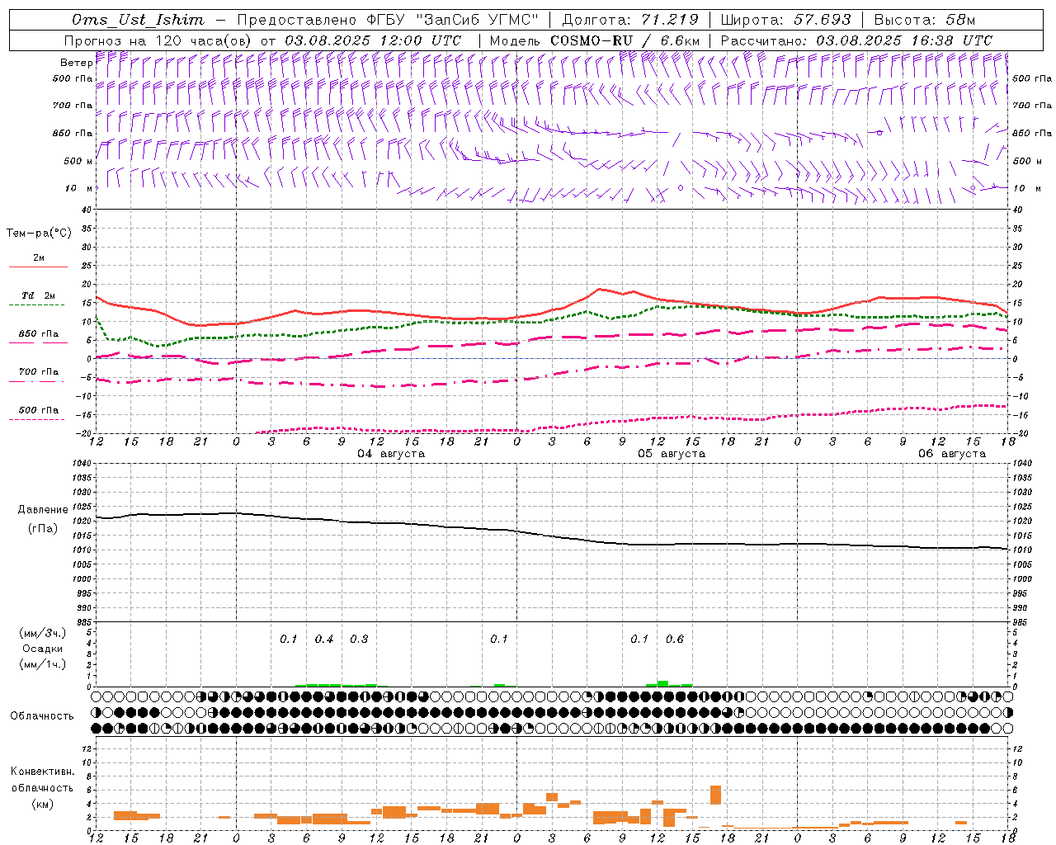Select the text Предоставлено ФГБУ "ЗапСиб УГМС"
The height and width of the screenshot is (845, 1056).
[x=388, y=20]
